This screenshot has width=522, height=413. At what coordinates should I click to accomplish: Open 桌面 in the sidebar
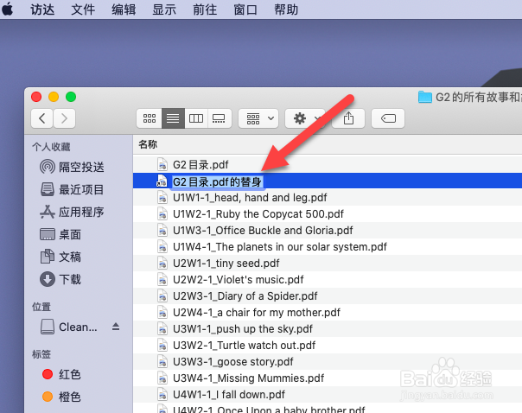tap(60, 235)
